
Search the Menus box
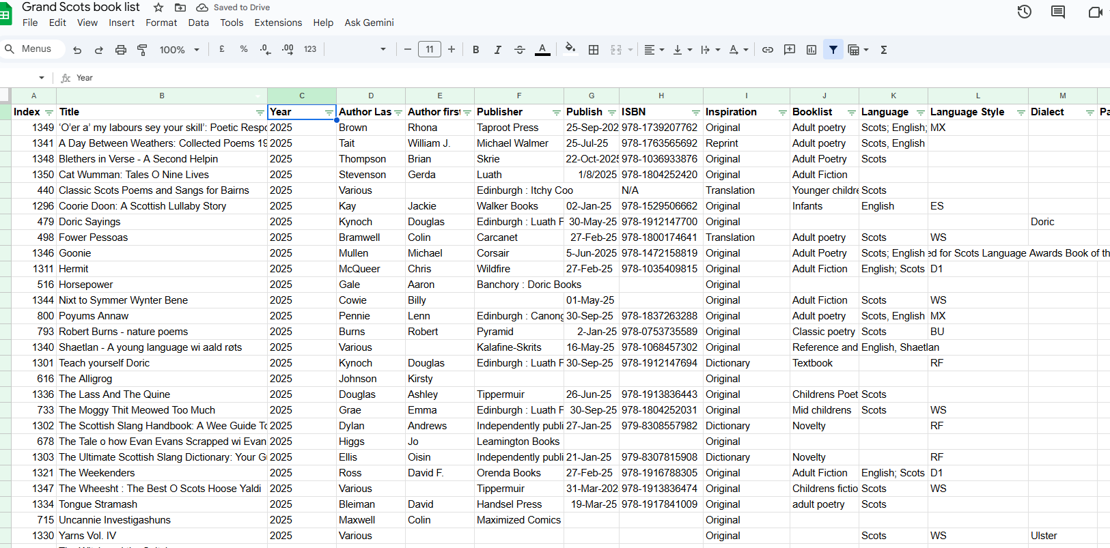pos(33,49)
